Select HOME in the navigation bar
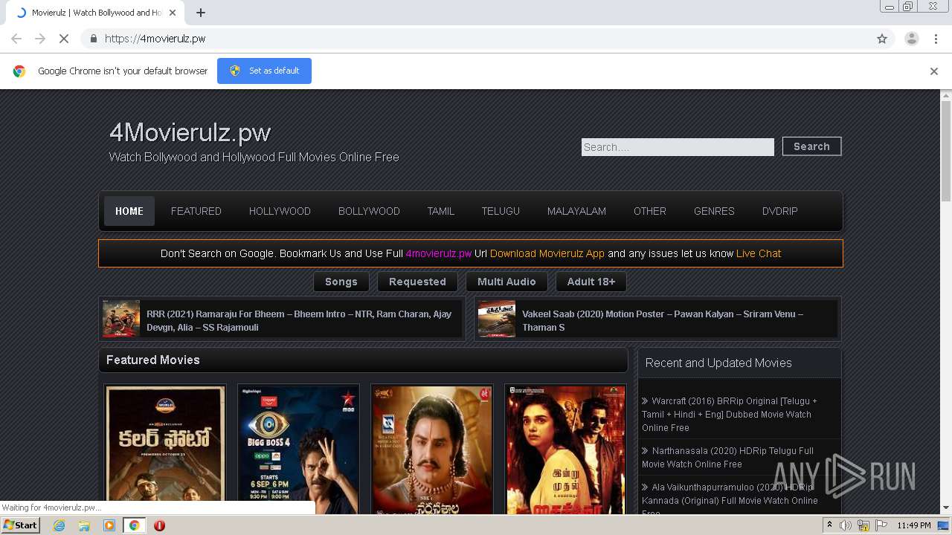The height and width of the screenshot is (535, 952). (x=129, y=211)
